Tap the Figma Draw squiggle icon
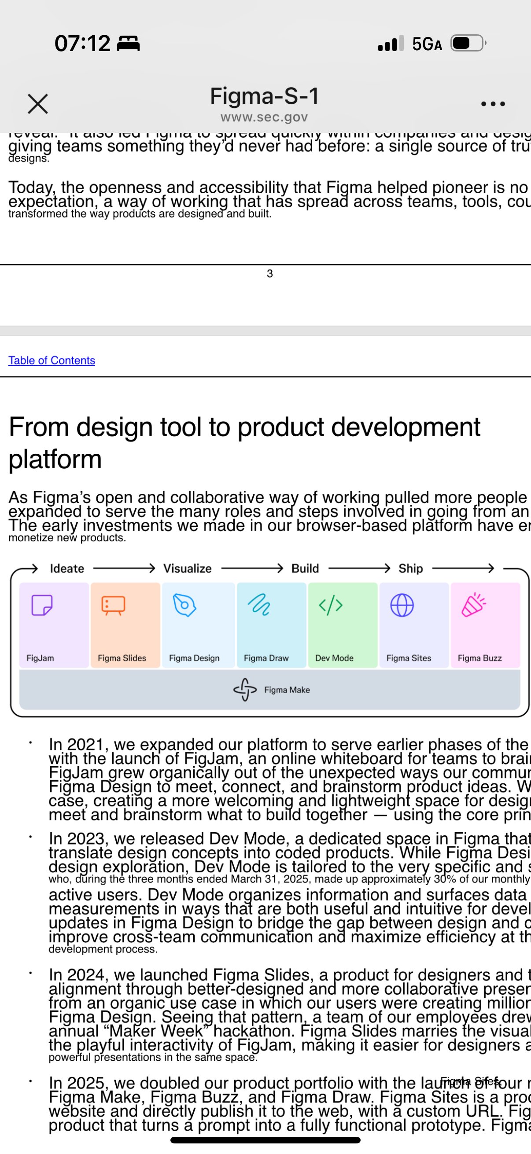The image size is (531, 1154). point(259,605)
